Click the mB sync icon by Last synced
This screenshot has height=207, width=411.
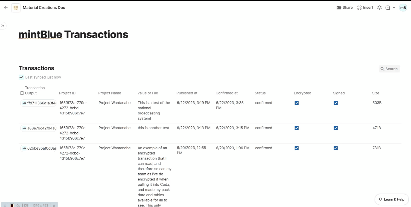pos(21,77)
